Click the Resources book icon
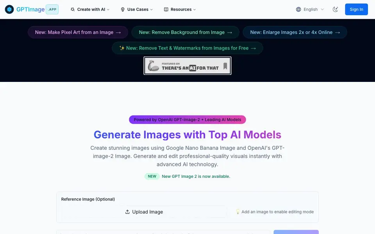 click(166, 9)
